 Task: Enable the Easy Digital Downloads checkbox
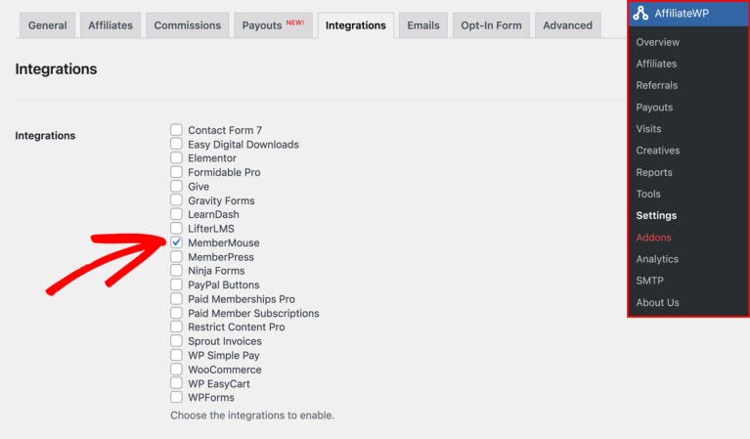(176, 144)
